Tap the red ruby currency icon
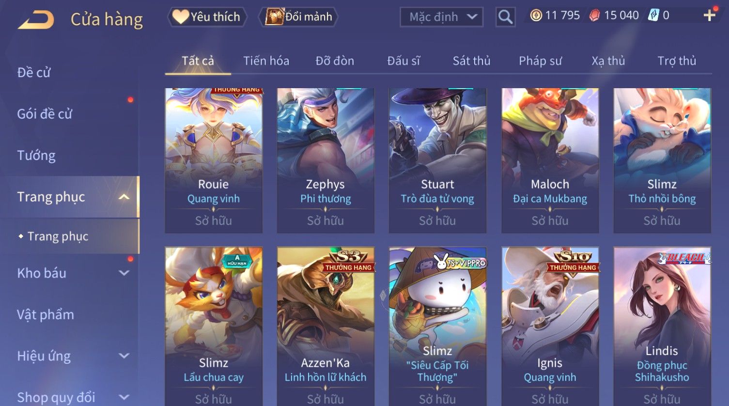The width and height of the screenshot is (729, 406). point(594,16)
